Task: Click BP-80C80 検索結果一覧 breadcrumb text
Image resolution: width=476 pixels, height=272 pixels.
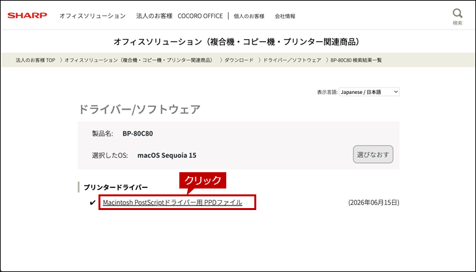Action: click(x=356, y=60)
